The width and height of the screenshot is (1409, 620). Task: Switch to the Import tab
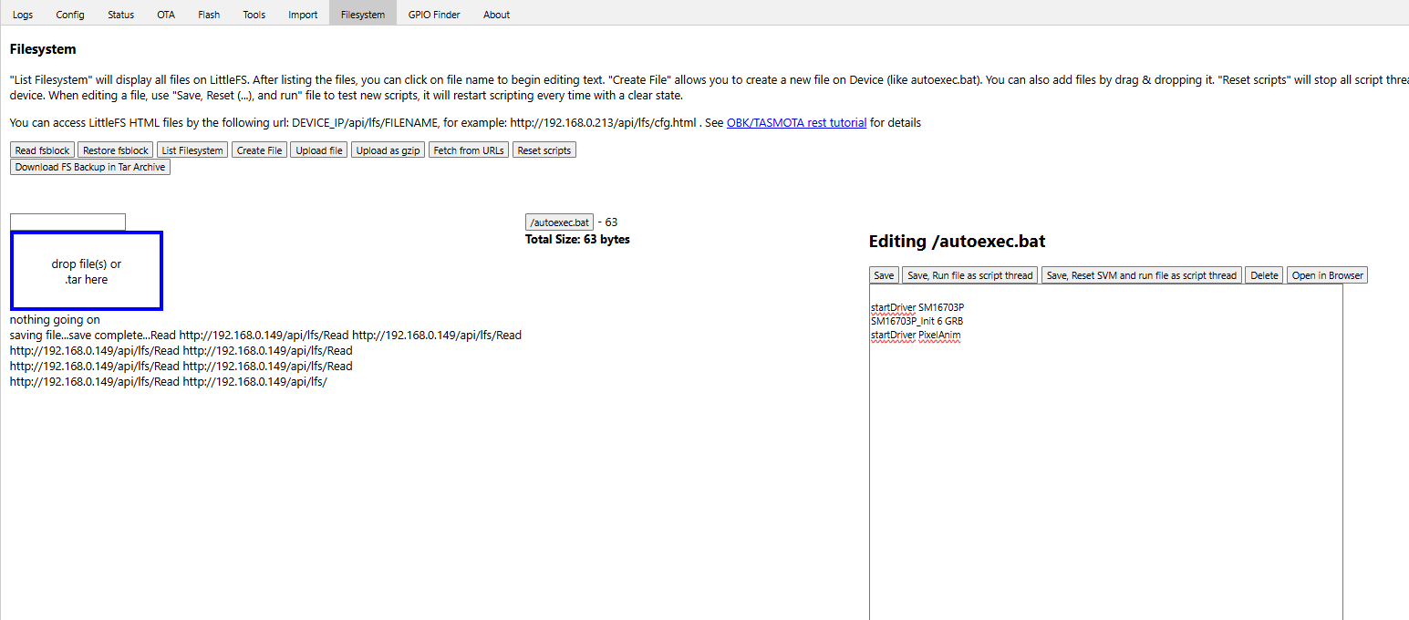pos(303,15)
